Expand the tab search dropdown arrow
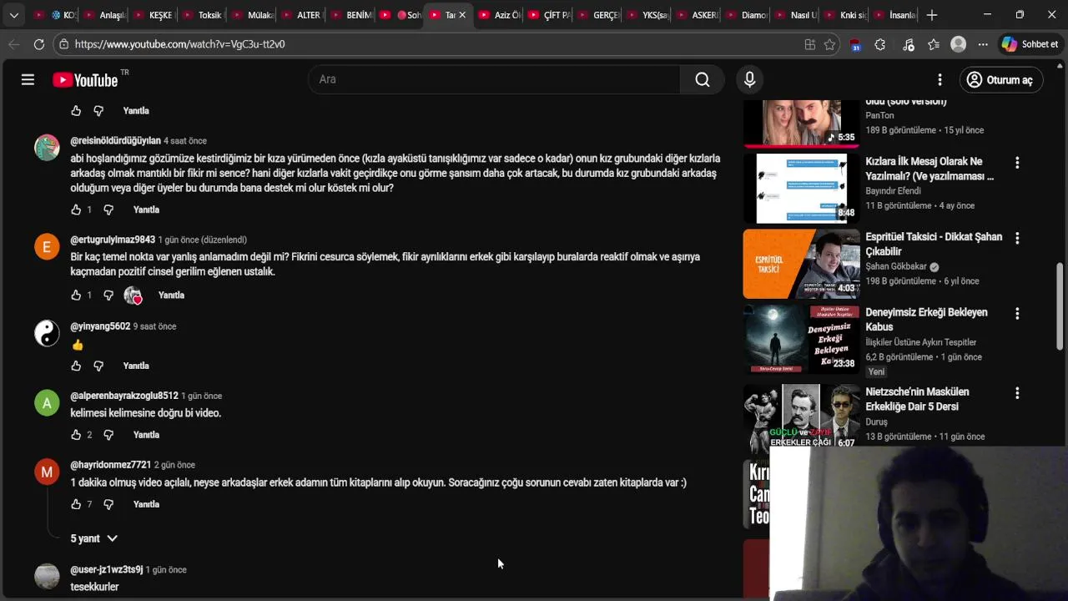 coord(13,15)
